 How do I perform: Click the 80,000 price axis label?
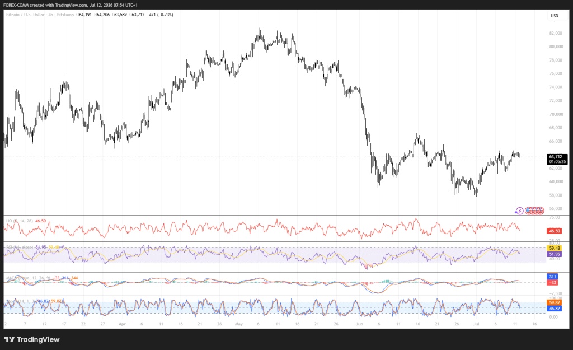[556, 47]
